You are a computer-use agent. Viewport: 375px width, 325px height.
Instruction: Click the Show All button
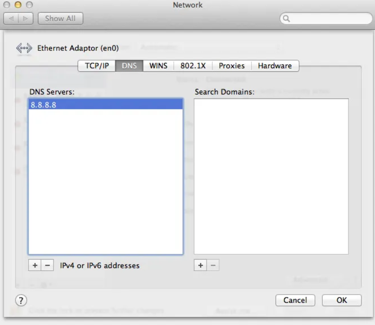pos(60,19)
